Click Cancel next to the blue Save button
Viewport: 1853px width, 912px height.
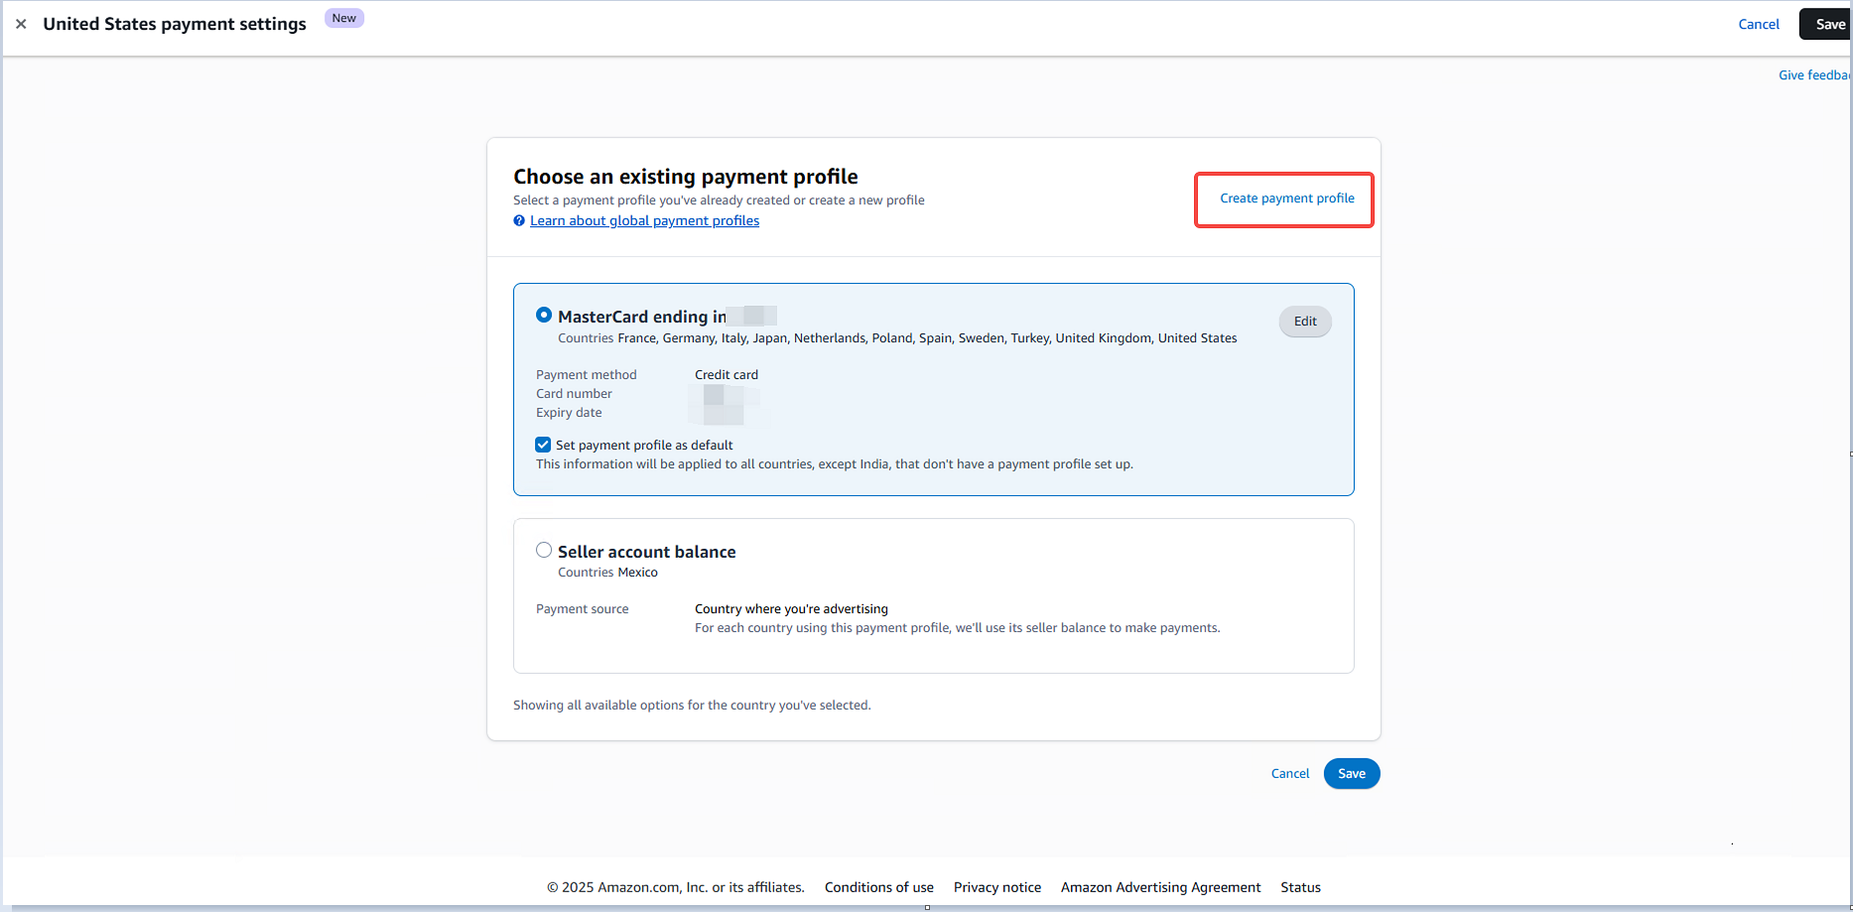tap(1289, 774)
